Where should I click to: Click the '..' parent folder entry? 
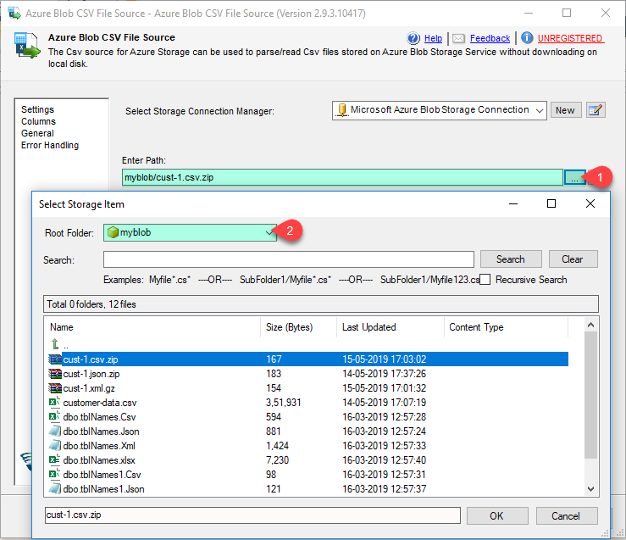66,346
